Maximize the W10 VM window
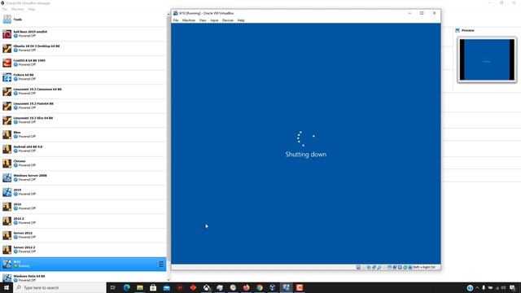The image size is (521, 293). 422,13
